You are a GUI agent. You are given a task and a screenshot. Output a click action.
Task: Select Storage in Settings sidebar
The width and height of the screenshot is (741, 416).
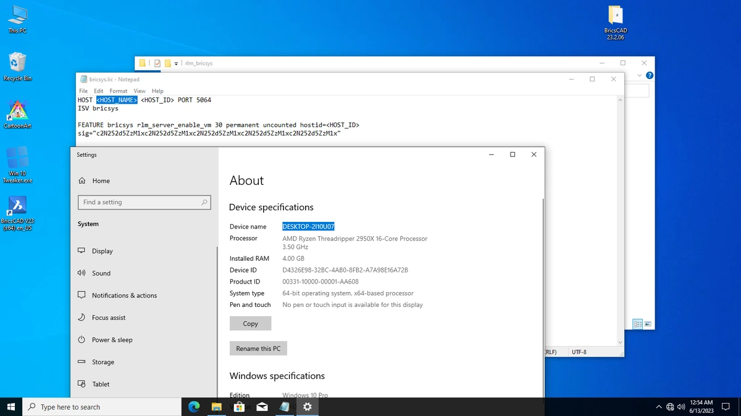tap(144, 362)
